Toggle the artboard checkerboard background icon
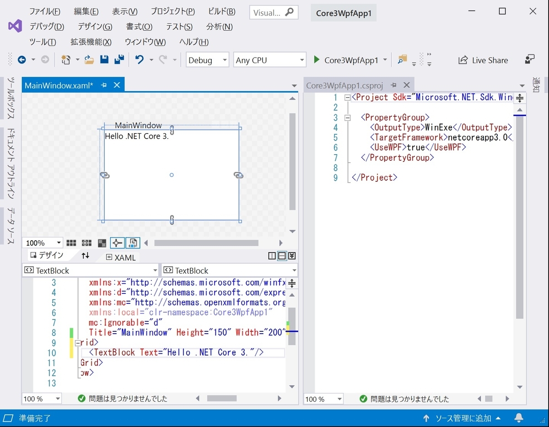The image size is (549, 427). (x=102, y=243)
